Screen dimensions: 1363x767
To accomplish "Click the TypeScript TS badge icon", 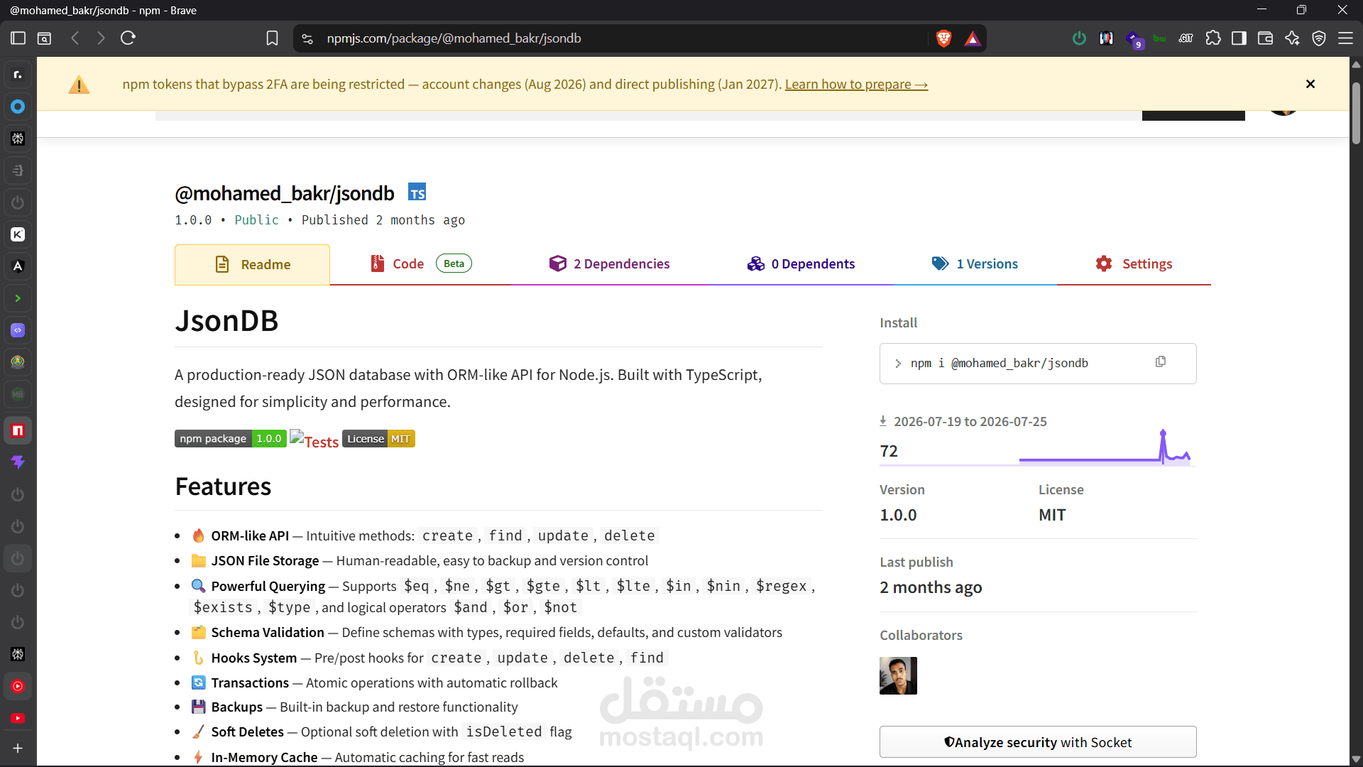I will coord(417,192).
